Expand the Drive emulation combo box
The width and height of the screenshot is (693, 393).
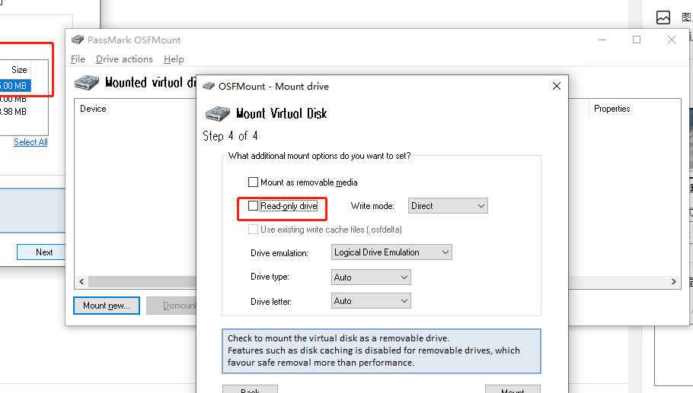(391, 252)
